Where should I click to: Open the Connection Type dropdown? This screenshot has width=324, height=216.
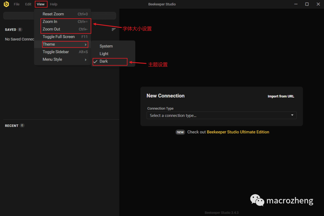[x=221, y=115]
